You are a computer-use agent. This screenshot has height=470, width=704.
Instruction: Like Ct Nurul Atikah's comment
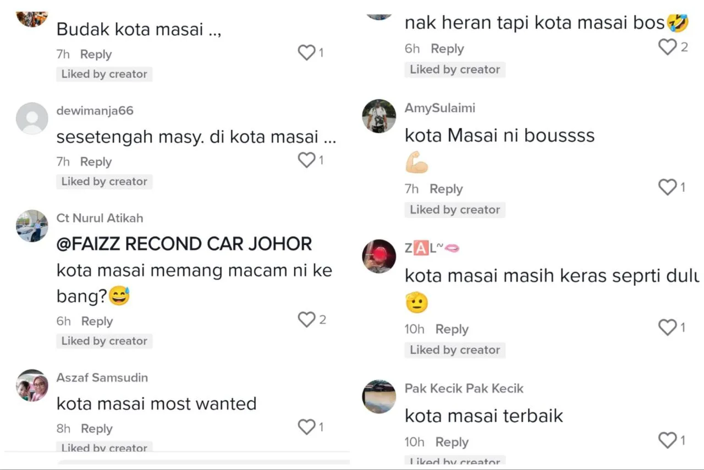point(306,320)
